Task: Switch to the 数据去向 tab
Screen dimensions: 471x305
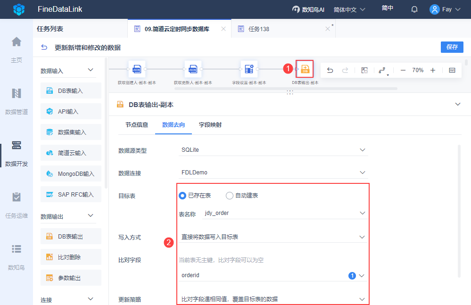Action: pyautogui.click(x=174, y=125)
